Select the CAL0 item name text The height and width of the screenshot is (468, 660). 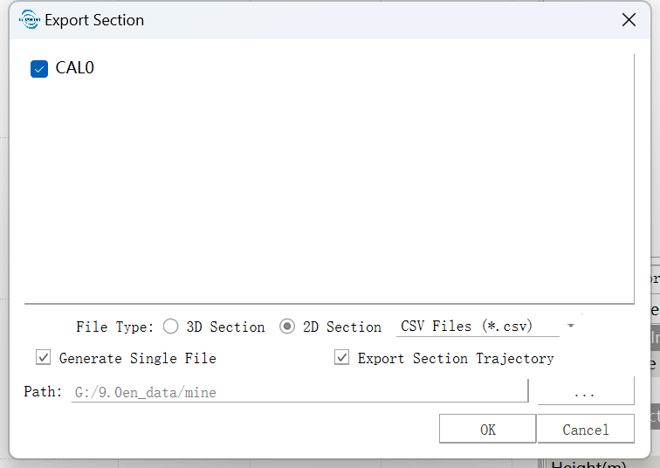coord(74,68)
